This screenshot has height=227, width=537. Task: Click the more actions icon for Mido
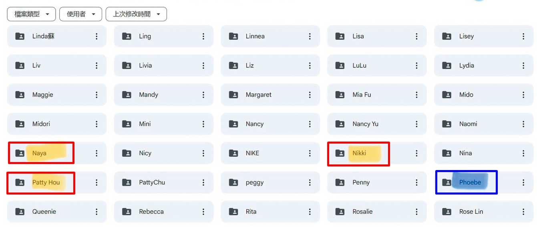[523, 95]
